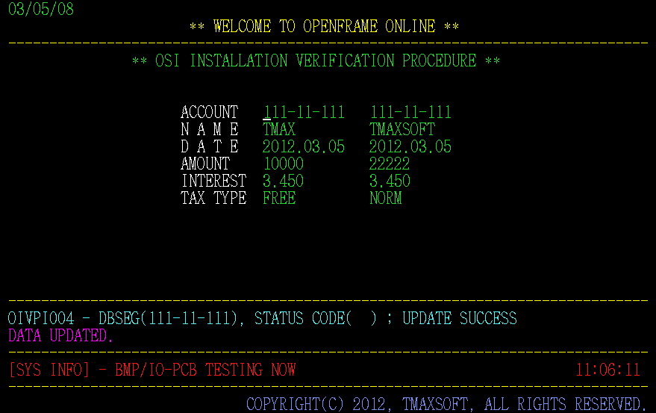Click the second column ACCOUNT value 111-11-111
The width and height of the screenshot is (656, 413).
point(410,113)
